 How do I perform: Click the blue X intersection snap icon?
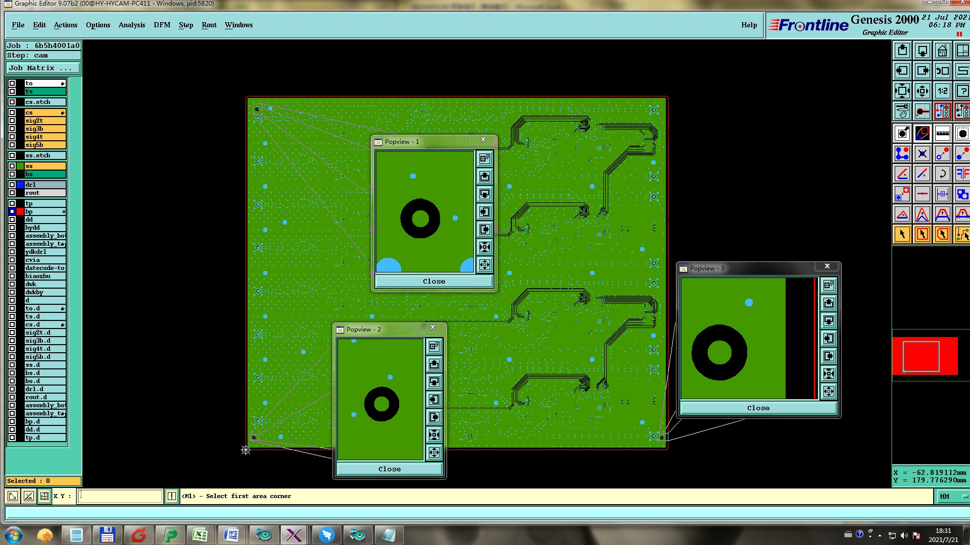pyautogui.click(x=922, y=153)
